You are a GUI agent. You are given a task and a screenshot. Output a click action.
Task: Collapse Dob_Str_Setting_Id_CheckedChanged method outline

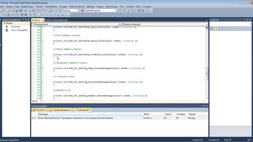coord(43,82)
